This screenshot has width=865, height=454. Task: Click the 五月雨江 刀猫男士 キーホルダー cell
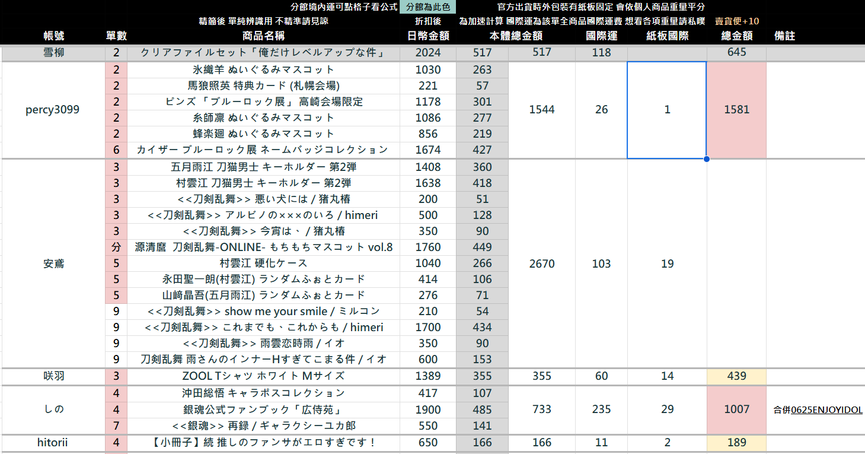click(x=263, y=167)
